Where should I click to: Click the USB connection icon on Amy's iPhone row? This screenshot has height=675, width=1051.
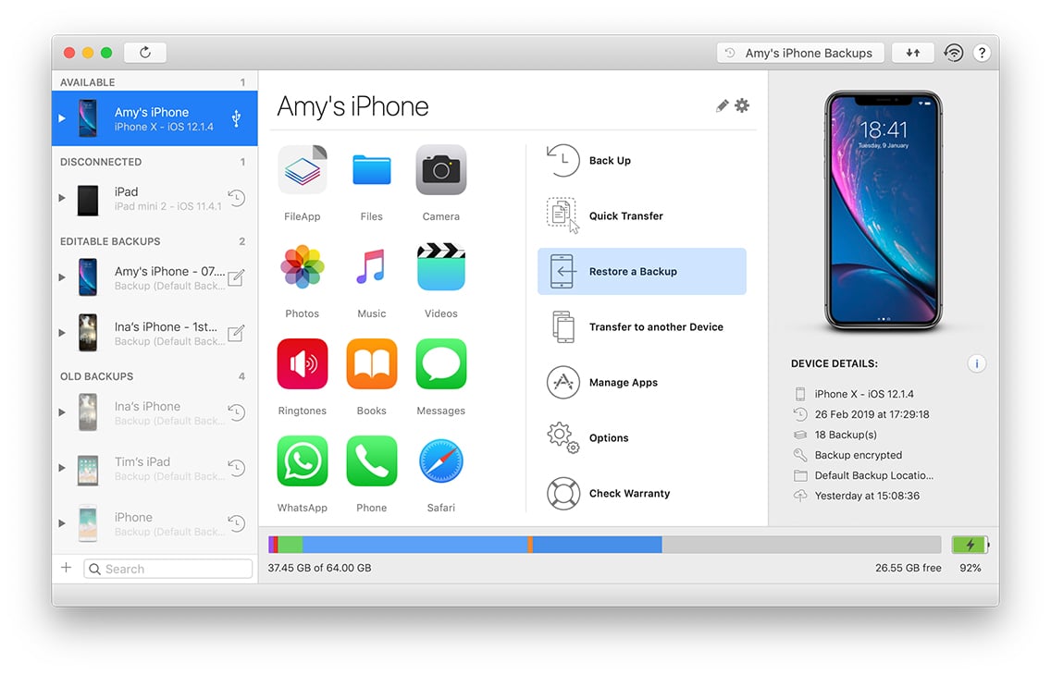coord(236,118)
